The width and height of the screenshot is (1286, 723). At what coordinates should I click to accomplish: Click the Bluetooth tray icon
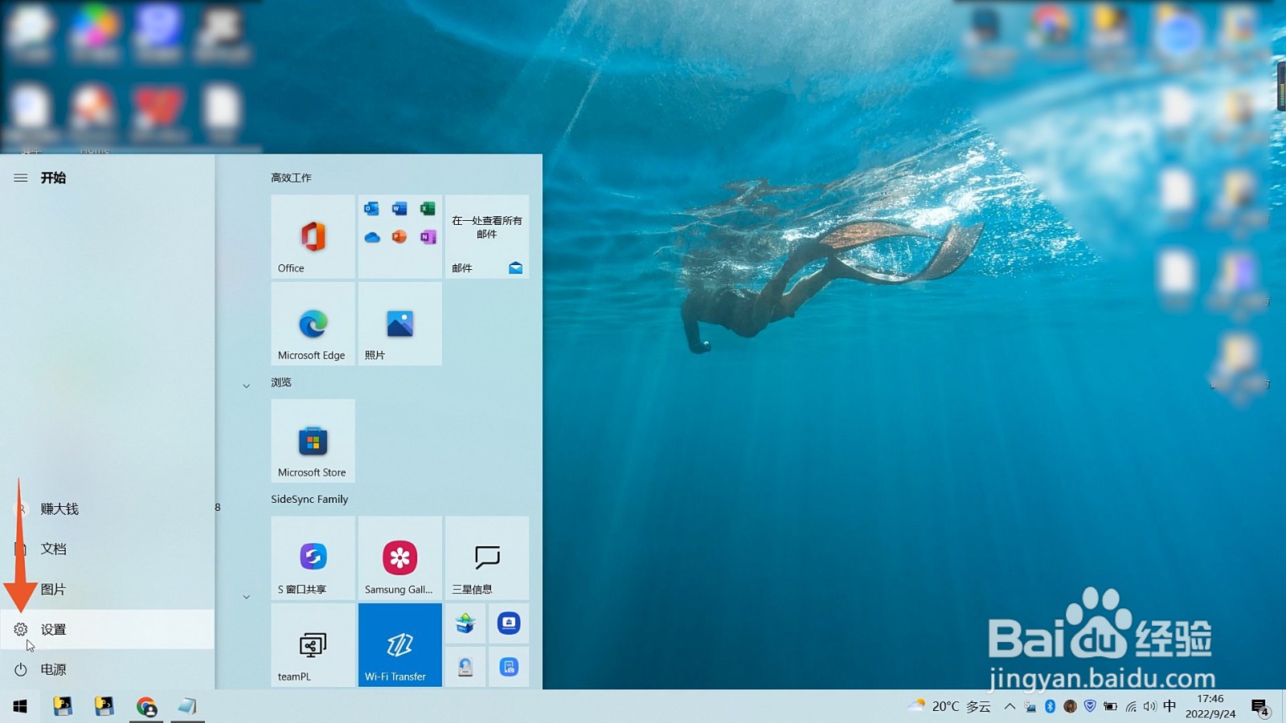point(1050,706)
